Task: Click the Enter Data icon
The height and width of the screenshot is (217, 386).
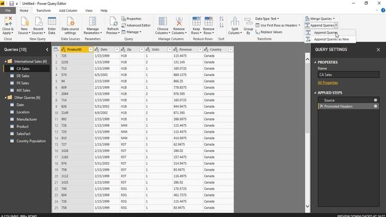Action: click(x=52, y=22)
